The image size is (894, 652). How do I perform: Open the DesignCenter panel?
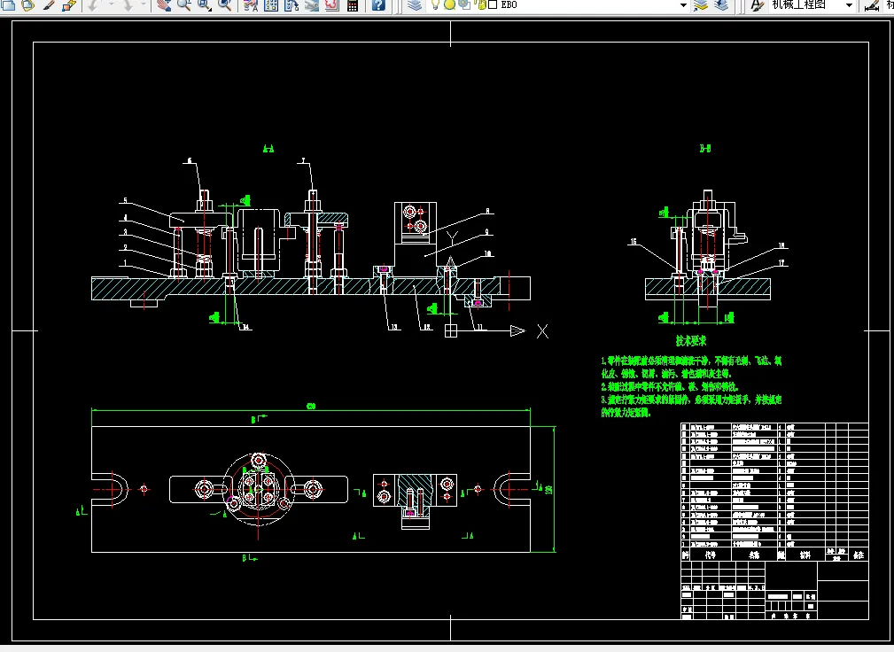click(x=271, y=5)
